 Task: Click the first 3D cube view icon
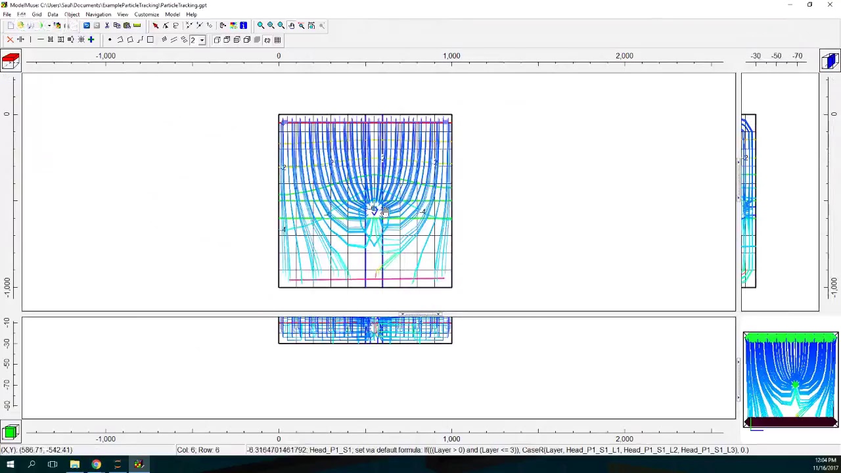coord(217,40)
